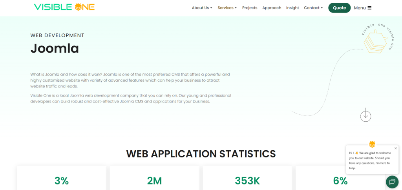
Task: Open the hamburger Menu icon
Action: click(x=369, y=8)
